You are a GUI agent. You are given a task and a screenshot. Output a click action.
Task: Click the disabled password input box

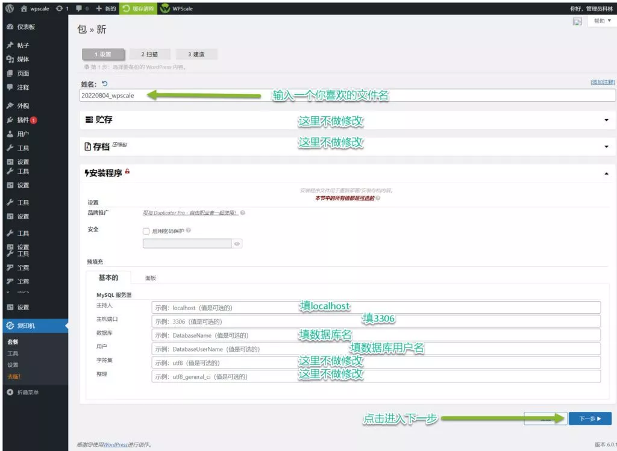tap(187, 244)
